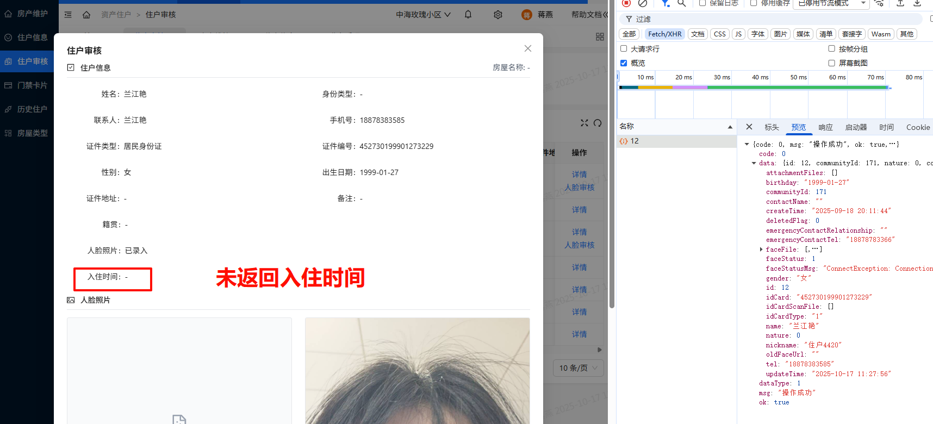Open 房屋类型 sidebar item

coord(27,133)
